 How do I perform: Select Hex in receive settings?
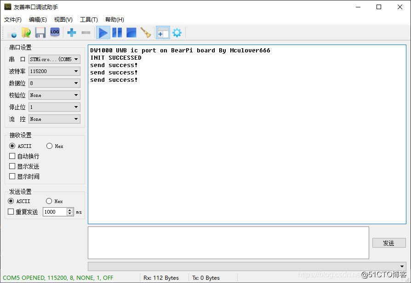55,146
